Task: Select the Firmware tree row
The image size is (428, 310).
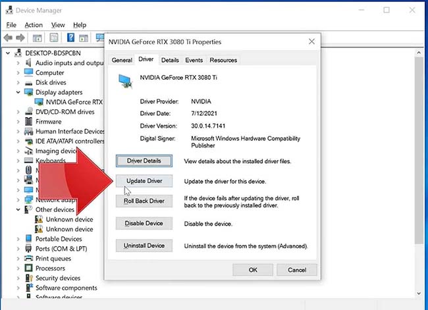Action: pyautogui.click(x=48, y=122)
